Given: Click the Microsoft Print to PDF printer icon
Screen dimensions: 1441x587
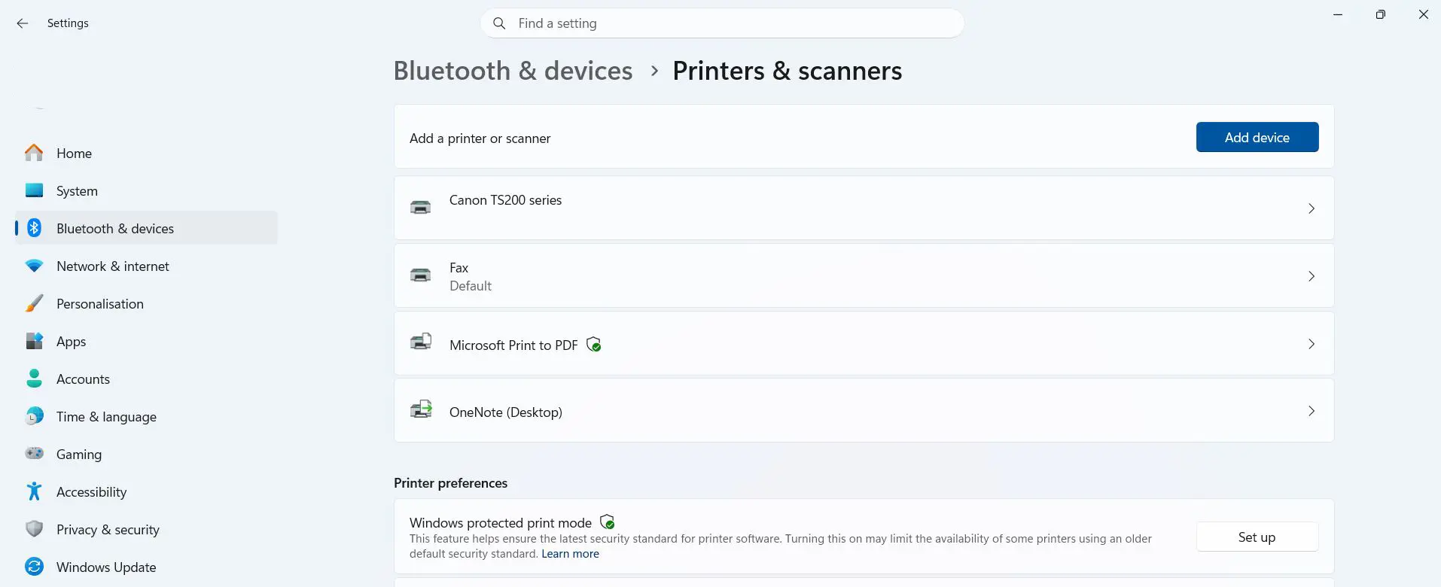Looking at the screenshot, I should point(421,342).
